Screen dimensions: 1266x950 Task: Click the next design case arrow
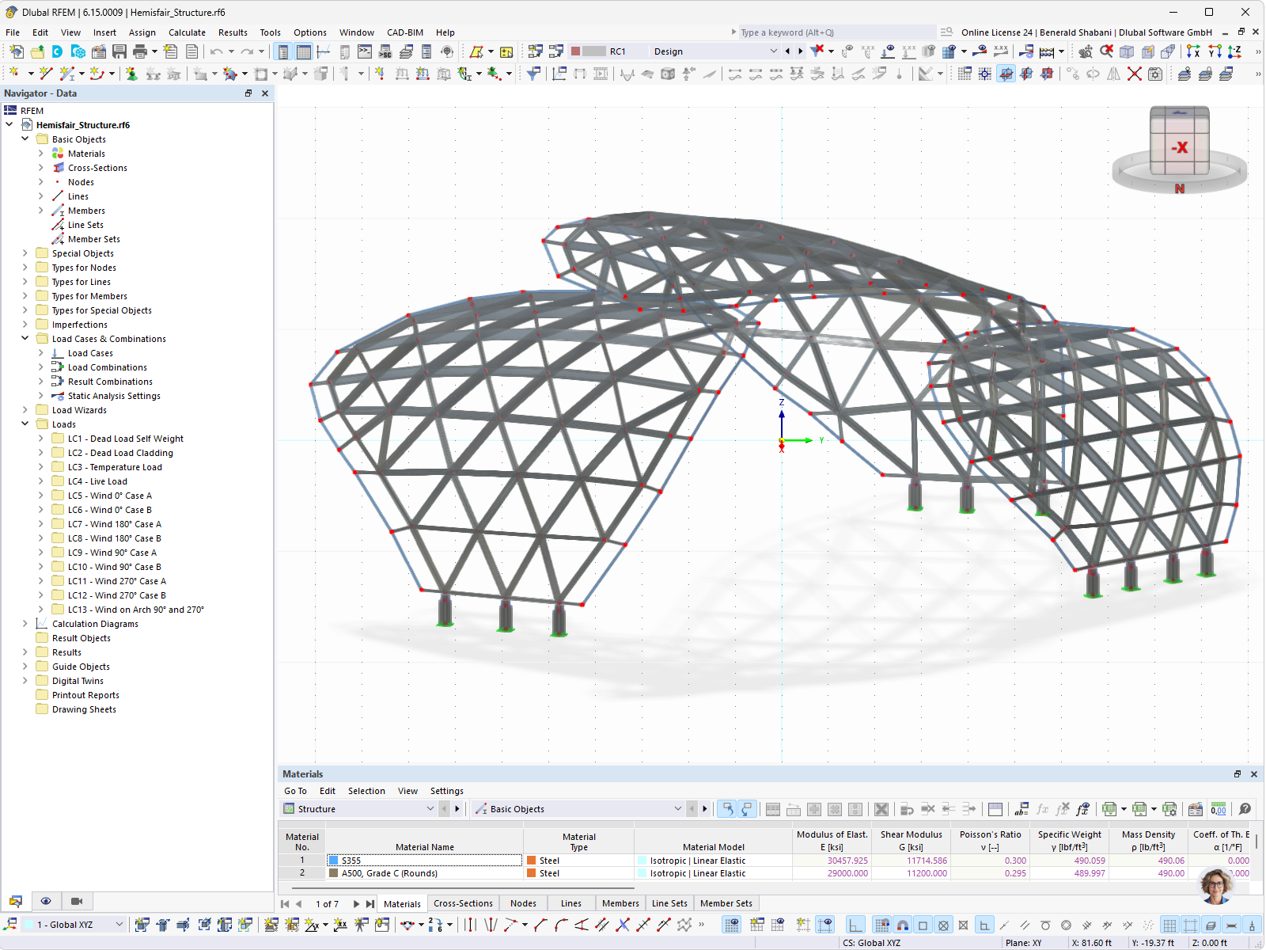[x=801, y=51]
